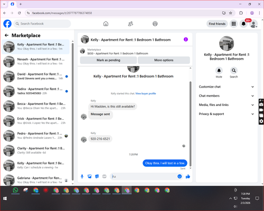264x211 pixels.
Task: Click the browser back arrow
Action: (x=5, y=13)
